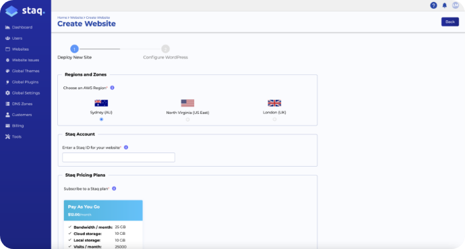Open the user avatar menu
The height and width of the screenshot is (249, 465).
(456, 5)
